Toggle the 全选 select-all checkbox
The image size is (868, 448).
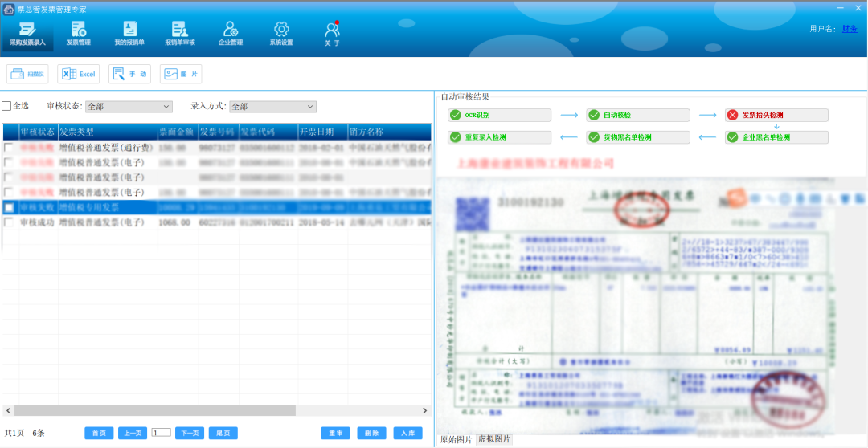pos(6,106)
